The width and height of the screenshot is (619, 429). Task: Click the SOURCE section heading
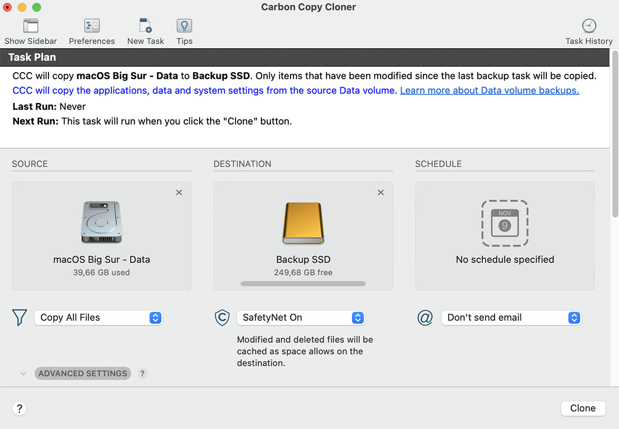pos(30,164)
